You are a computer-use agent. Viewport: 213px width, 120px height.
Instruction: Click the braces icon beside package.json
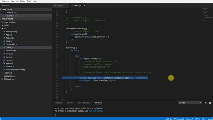tap(2, 76)
